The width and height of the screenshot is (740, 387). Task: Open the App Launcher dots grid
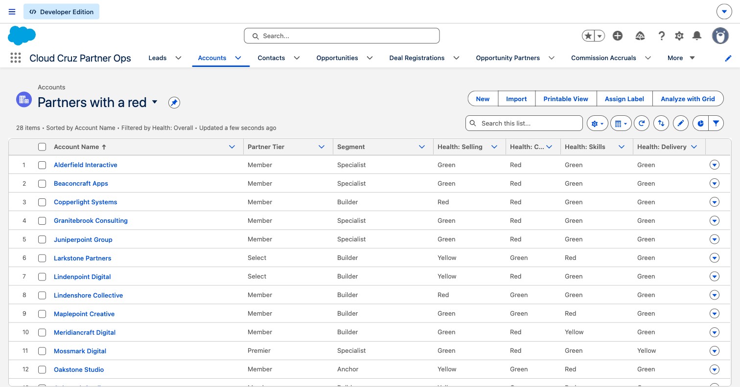[x=16, y=58]
